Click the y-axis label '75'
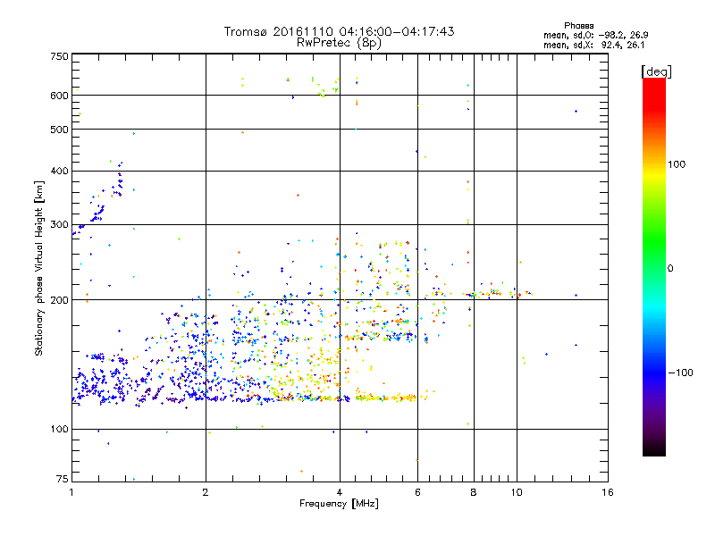This screenshot has width=715, height=536. coord(62,479)
